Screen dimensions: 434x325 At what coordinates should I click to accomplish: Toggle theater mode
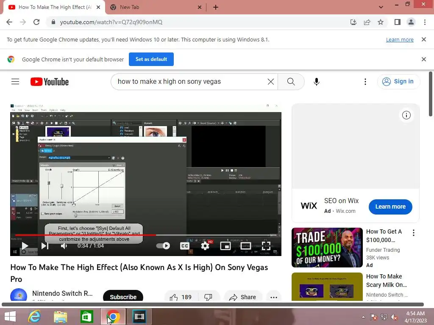245,246
